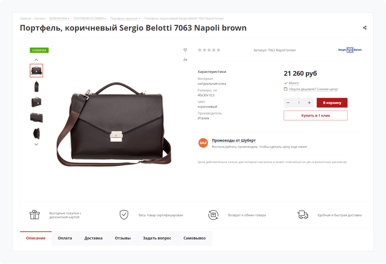Screen dimensions: 386x264
Task: Click the orange SALE badge icon
Action: tap(203, 143)
